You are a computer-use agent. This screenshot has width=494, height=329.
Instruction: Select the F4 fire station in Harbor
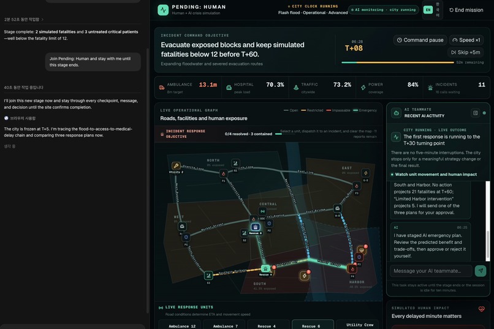352,269
